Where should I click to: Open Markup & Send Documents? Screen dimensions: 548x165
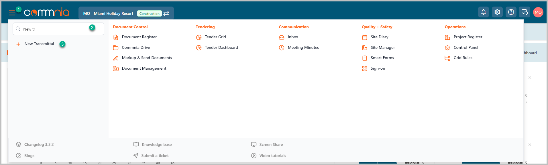(x=147, y=58)
